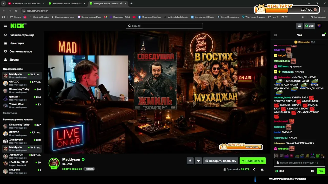328x184 pixels.
Task: Open axl_punk in recommended channels
Action: (x=22, y=171)
